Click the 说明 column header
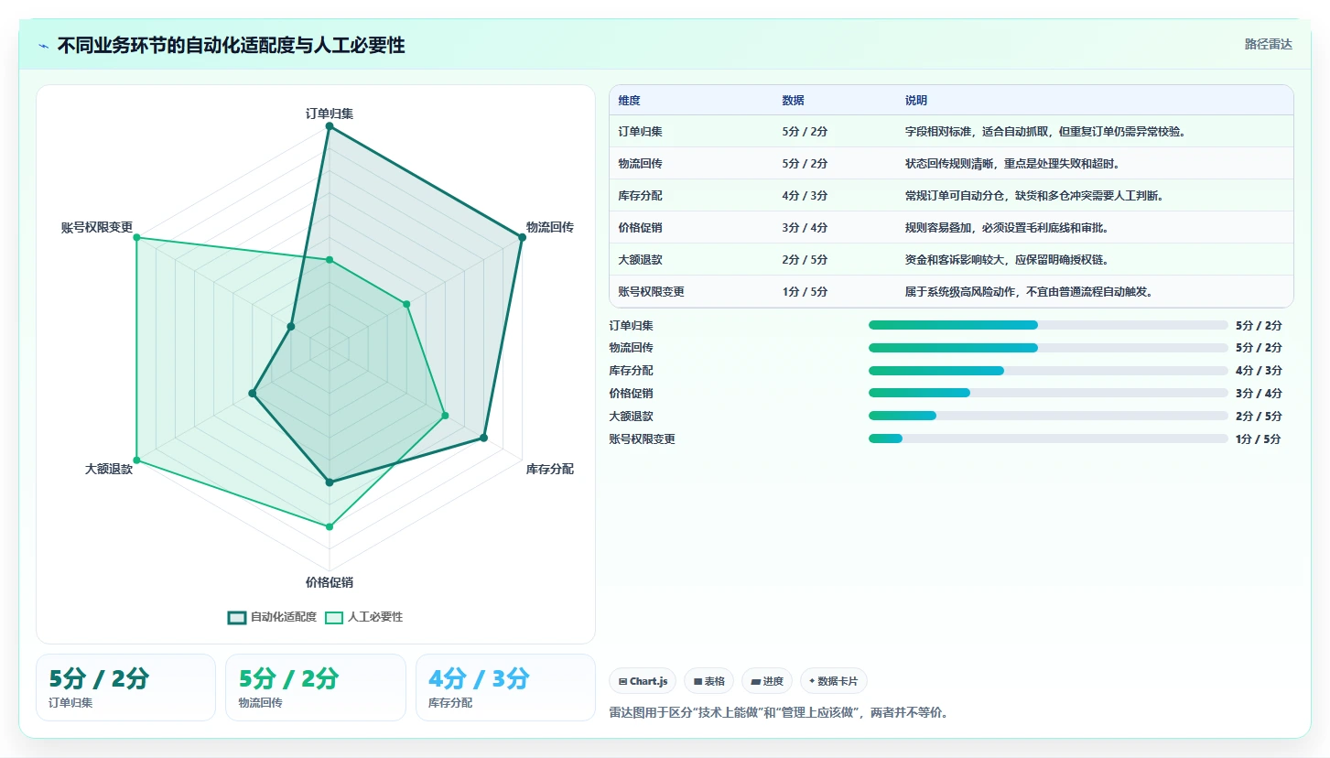 916,101
